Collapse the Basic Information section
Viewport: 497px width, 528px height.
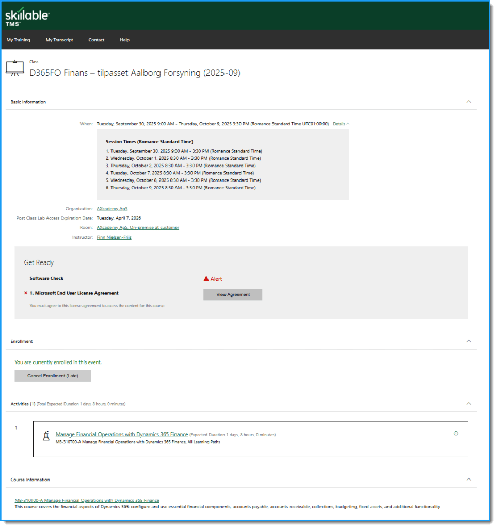tap(469, 102)
